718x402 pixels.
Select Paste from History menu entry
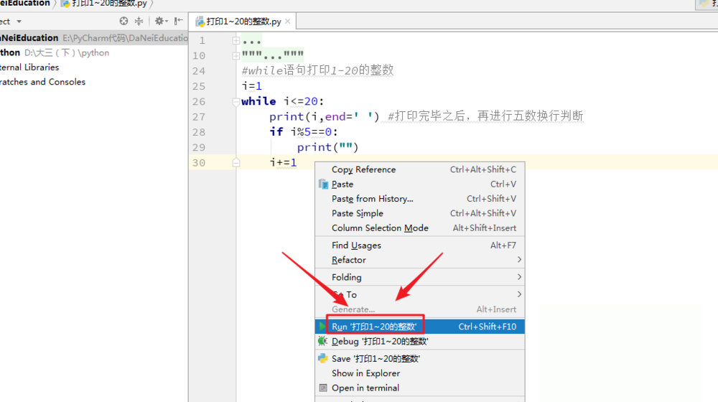tap(420, 199)
